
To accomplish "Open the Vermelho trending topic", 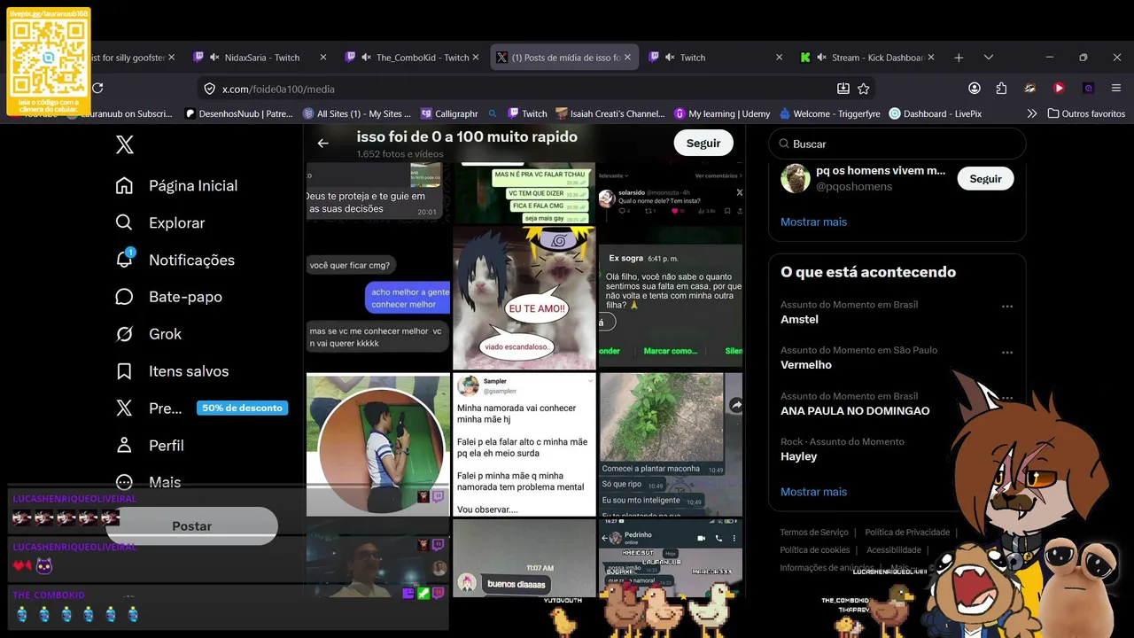I will pyautogui.click(x=806, y=364).
